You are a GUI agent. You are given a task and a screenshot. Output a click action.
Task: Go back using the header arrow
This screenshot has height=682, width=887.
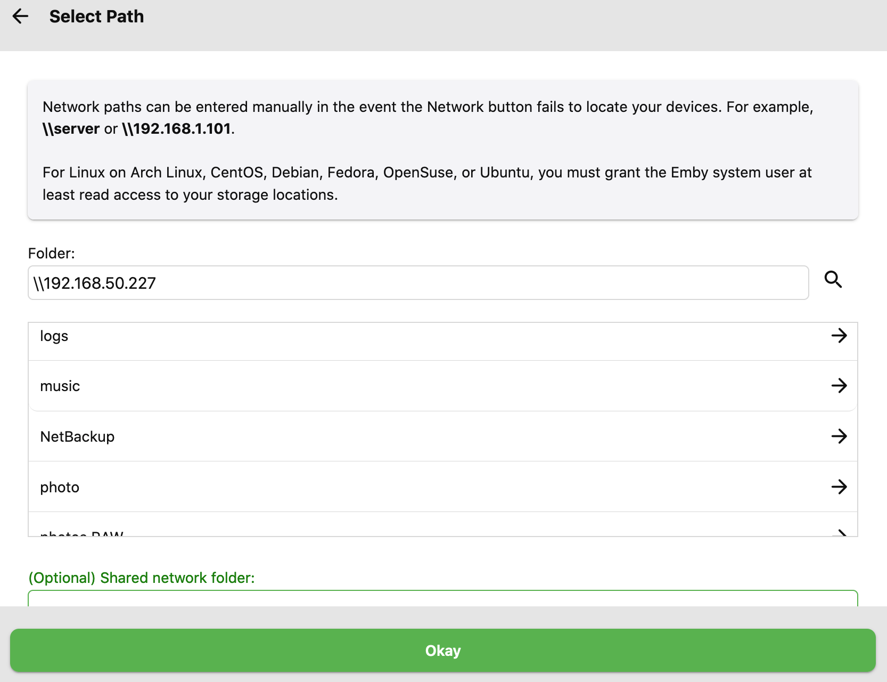click(x=20, y=17)
